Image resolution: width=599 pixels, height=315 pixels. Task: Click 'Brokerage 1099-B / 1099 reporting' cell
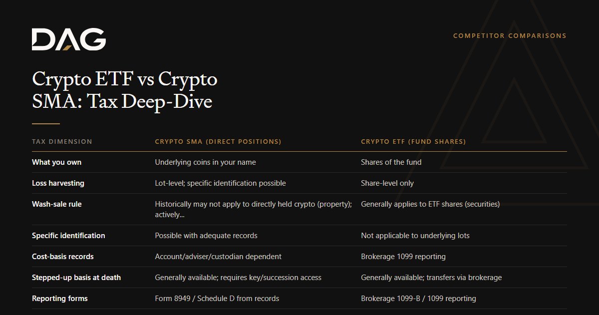coord(418,299)
